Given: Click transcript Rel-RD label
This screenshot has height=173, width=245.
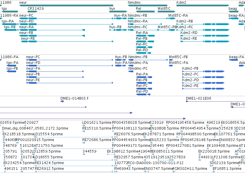Looking at the screenshot, I should (x=142, y=50).
